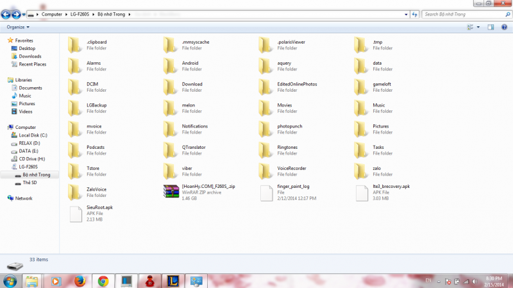Select the finger_paint_log file icon
This screenshot has width=513, height=288.
click(x=266, y=193)
